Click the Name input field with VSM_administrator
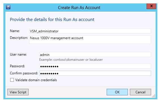Screen dimensions: 161x103 [x=90, y=31]
